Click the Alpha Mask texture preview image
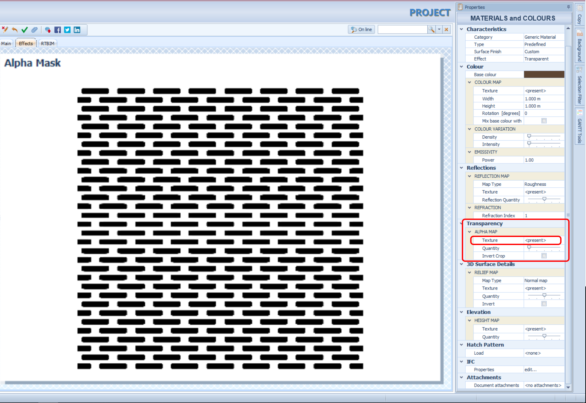This screenshot has height=403, width=586. [220, 229]
